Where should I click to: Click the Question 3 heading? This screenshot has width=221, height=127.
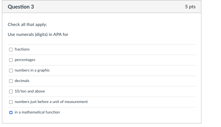[21, 7]
